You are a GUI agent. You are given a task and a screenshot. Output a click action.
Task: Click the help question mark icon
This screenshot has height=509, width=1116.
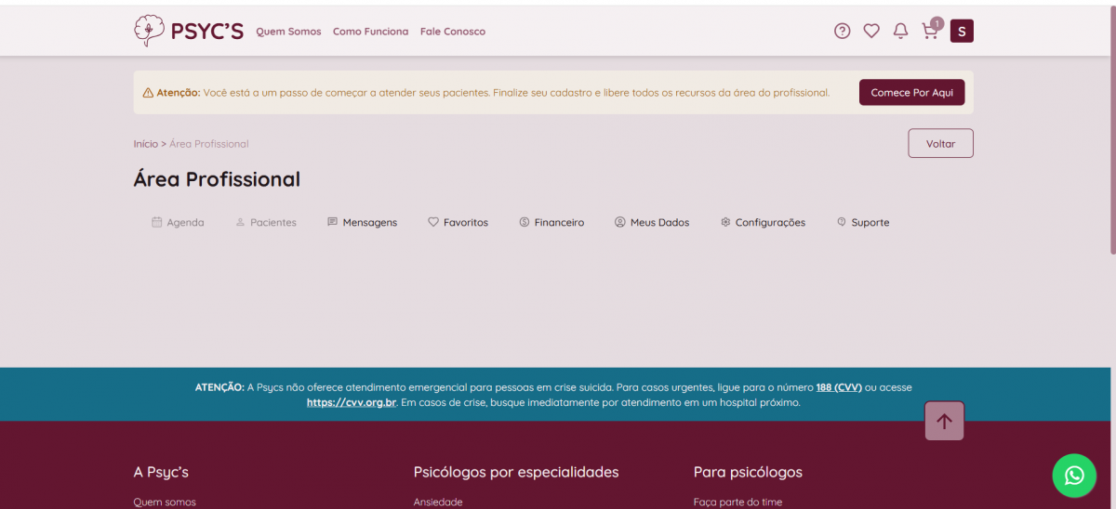click(842, 32)
